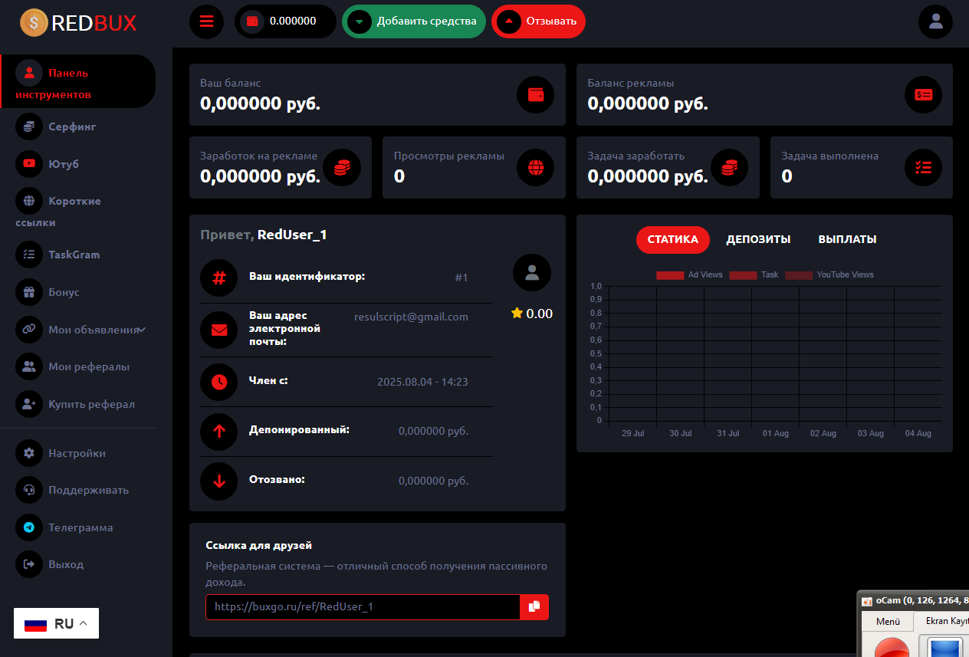The height and width of the screenshot is (657, 969).
Task: Click coins icon in Задача заработать card
Action: click(730, 167)
